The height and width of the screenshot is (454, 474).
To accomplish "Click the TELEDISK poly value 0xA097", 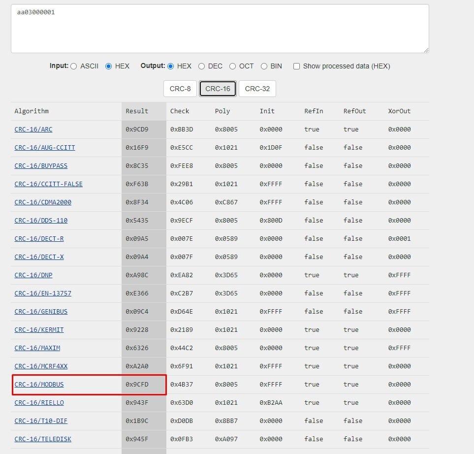I will click(226, 439).
